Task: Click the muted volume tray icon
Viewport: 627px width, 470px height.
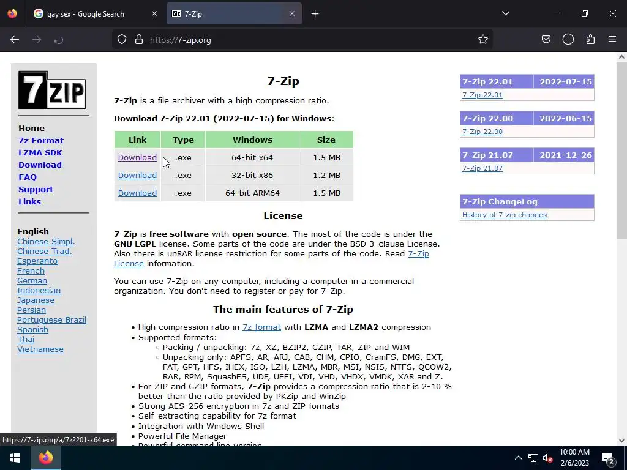Action: pos(548,458)
